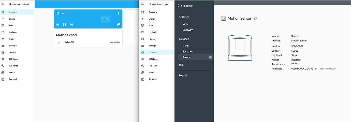Open Switches under Devices in deCONZ
Viewport: 351px width, 122px height.
coord(187,52)
